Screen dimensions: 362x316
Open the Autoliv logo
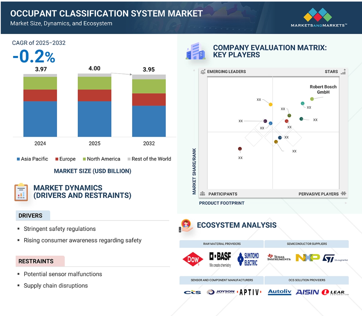point(280,292)
